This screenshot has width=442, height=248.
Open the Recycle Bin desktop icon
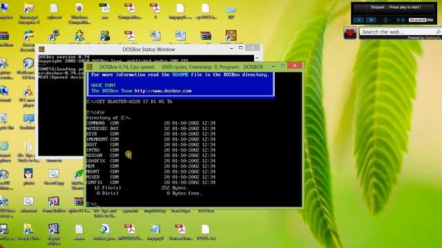tap(5, 121)
